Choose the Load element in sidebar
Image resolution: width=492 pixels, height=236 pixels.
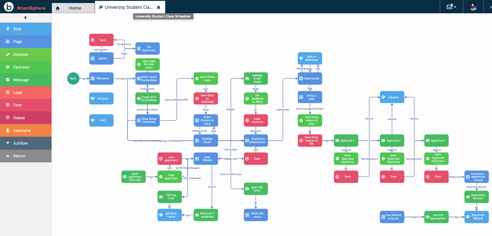coord(26,93)
